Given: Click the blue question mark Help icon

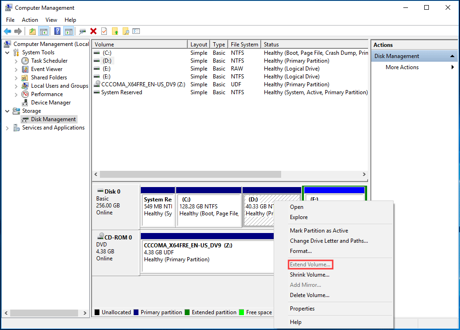Looking at the screenshot, I should [57, 31].
